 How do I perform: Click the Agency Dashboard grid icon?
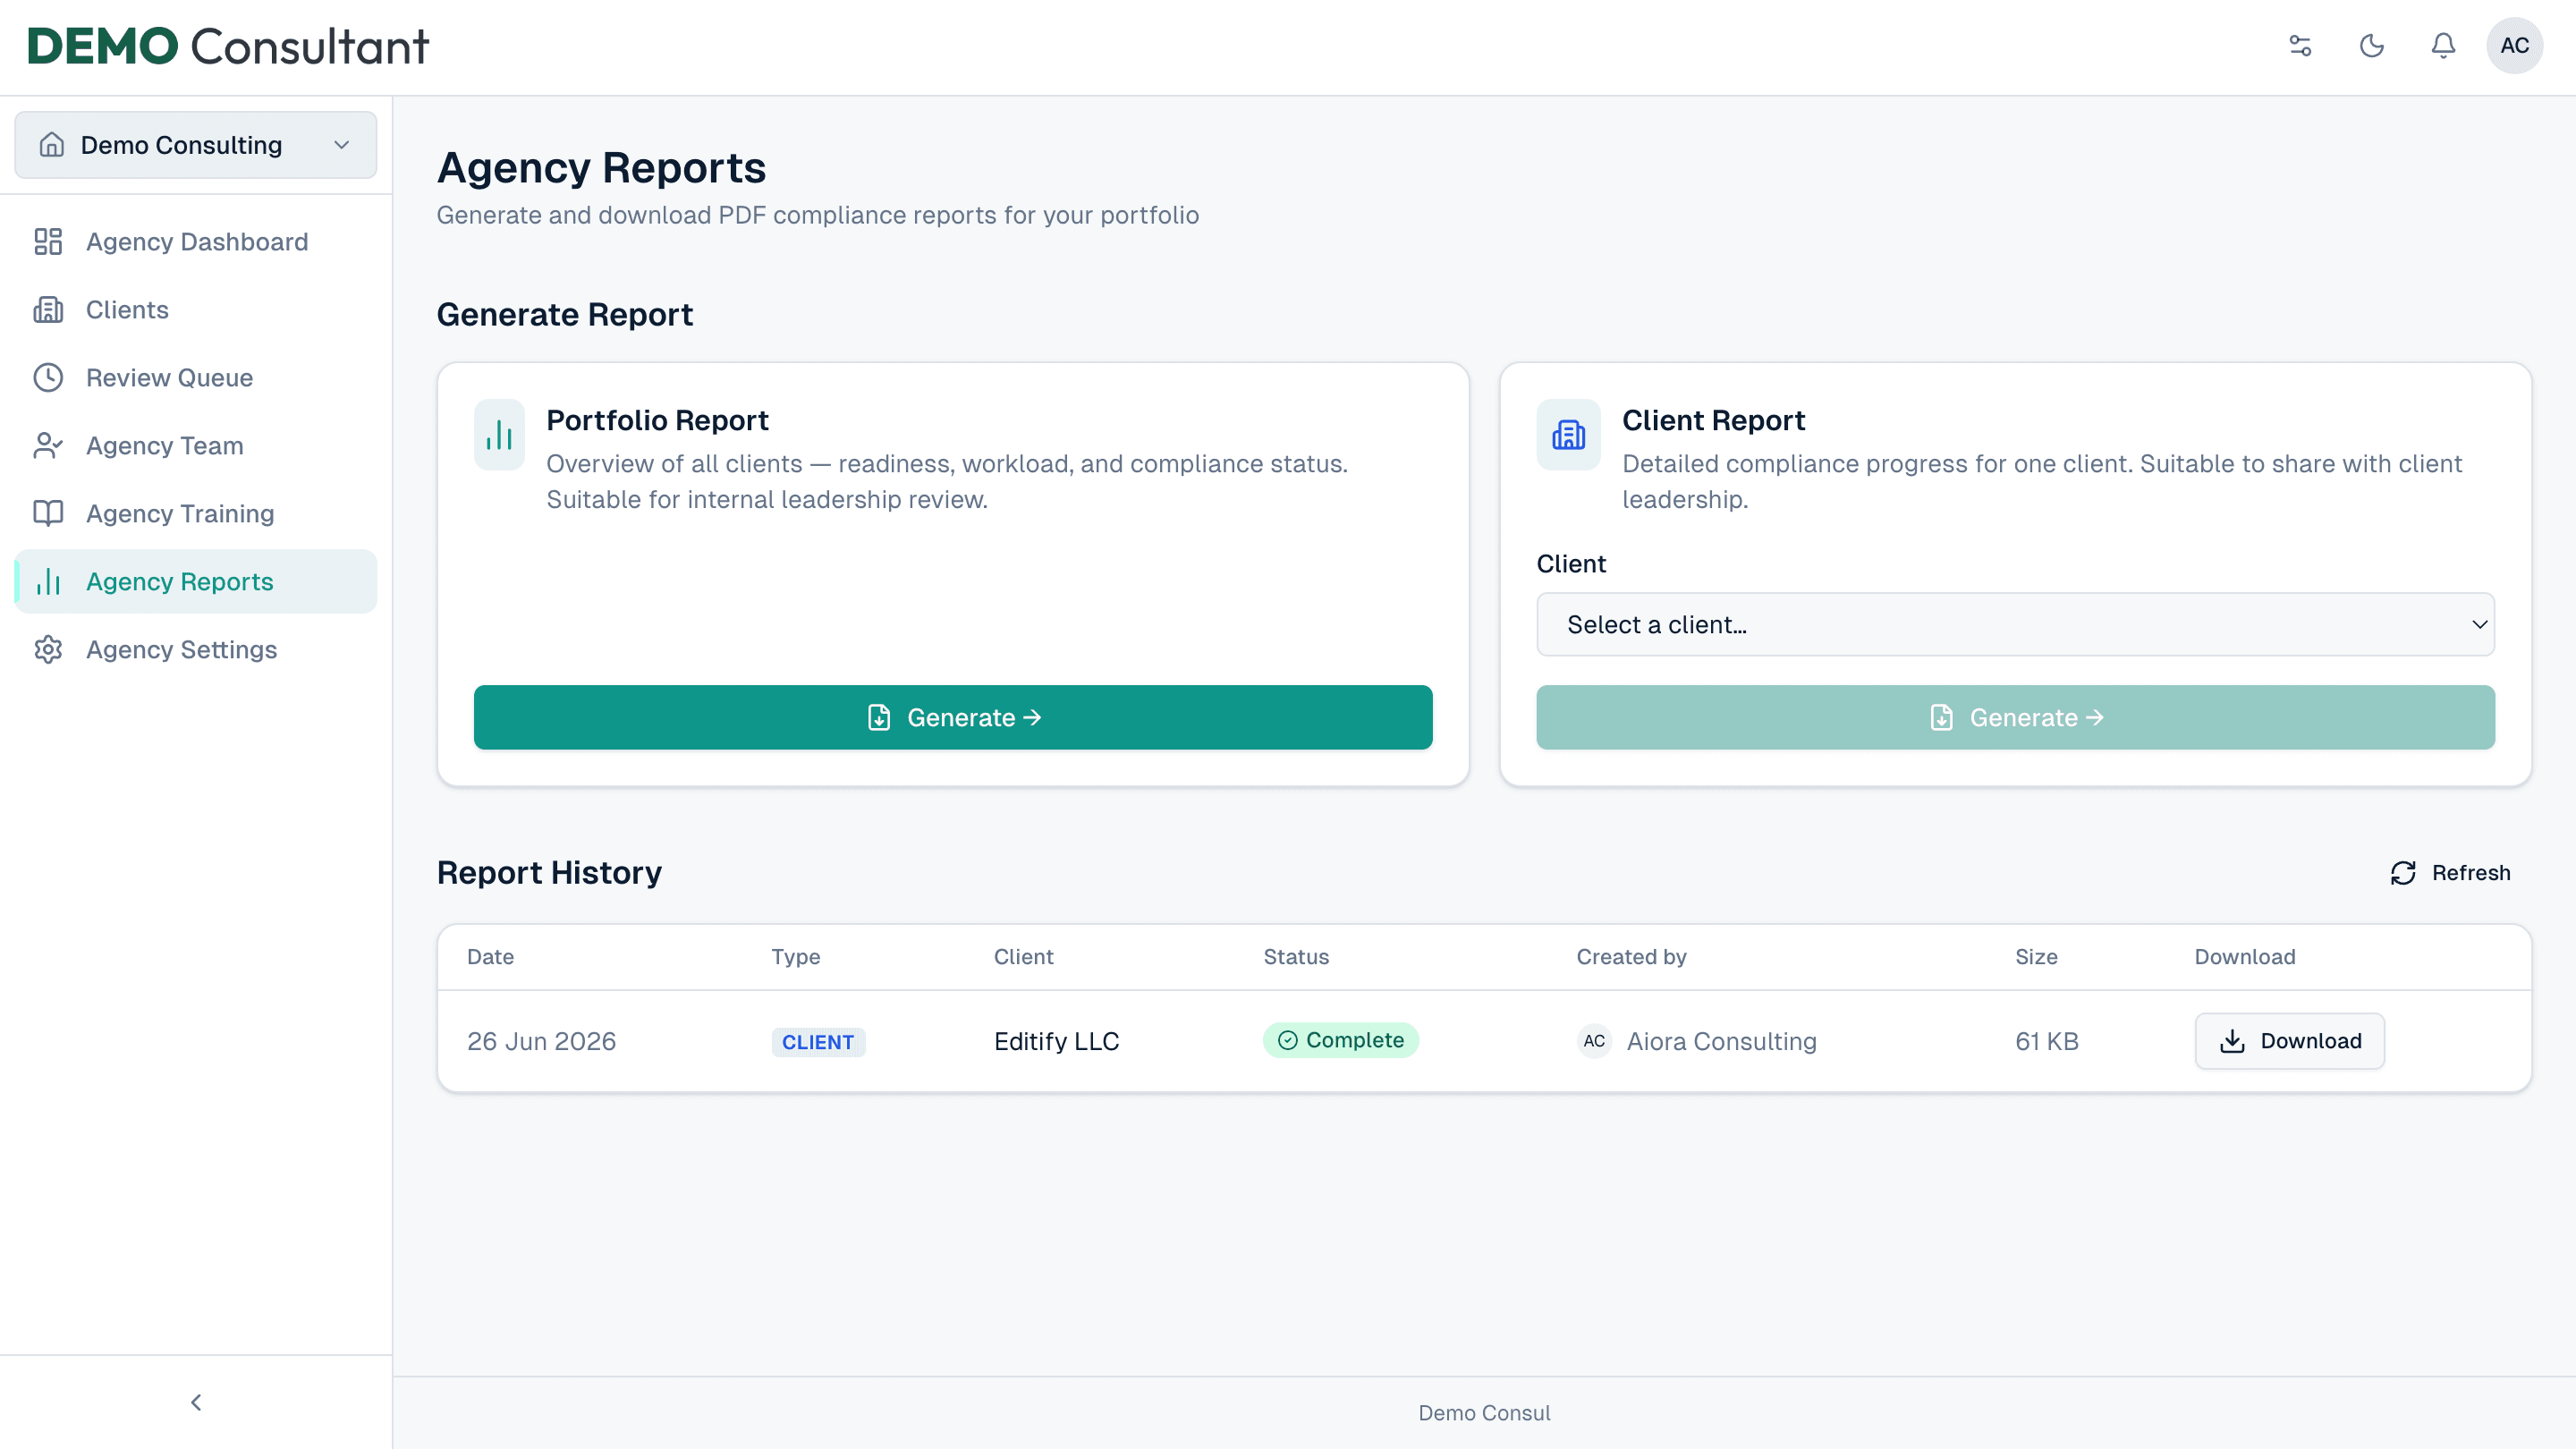[x=48, y=242]
